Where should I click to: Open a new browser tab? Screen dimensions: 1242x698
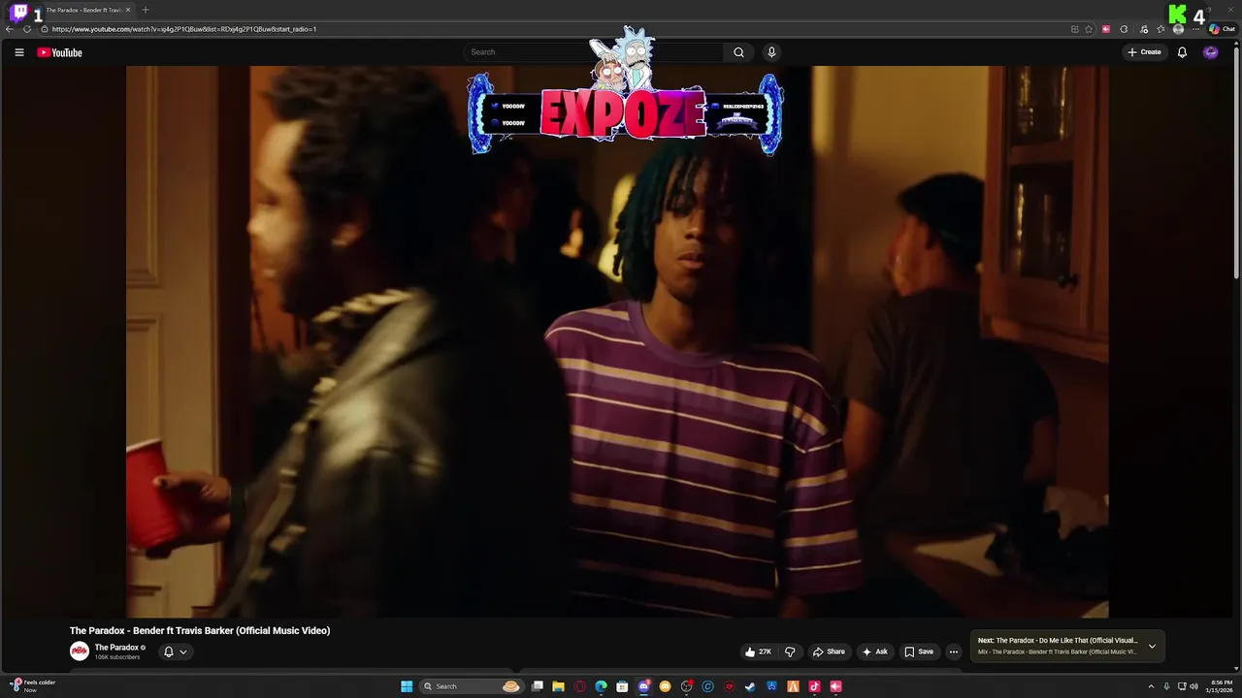click(x=146, y=10)
